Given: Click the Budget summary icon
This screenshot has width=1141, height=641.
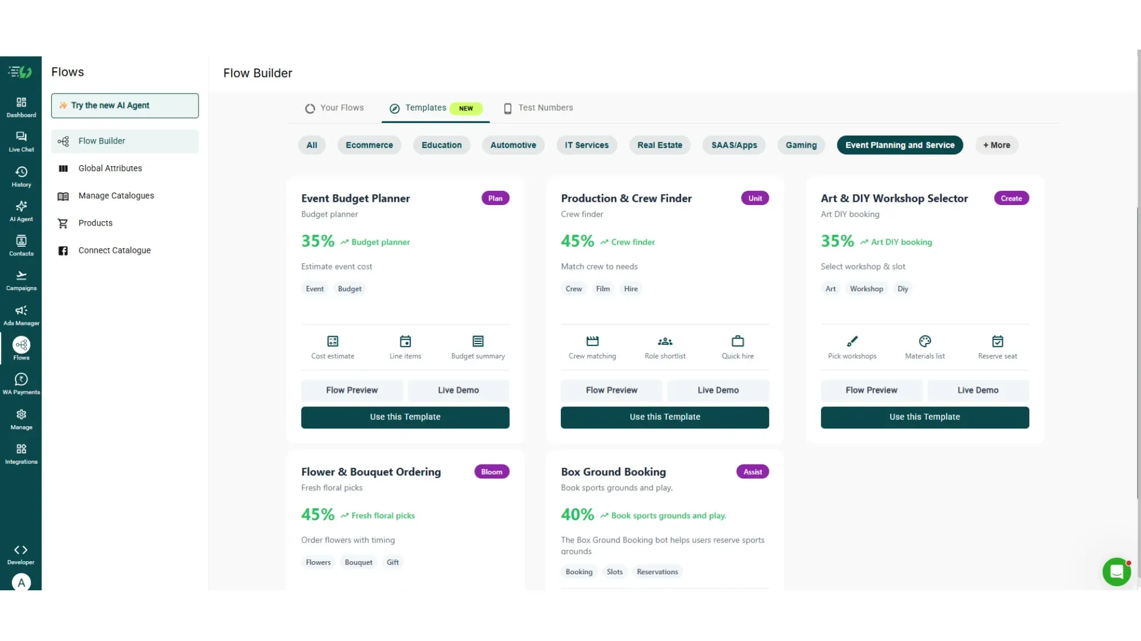Looking at the screenshot, I should coord(478,341).
